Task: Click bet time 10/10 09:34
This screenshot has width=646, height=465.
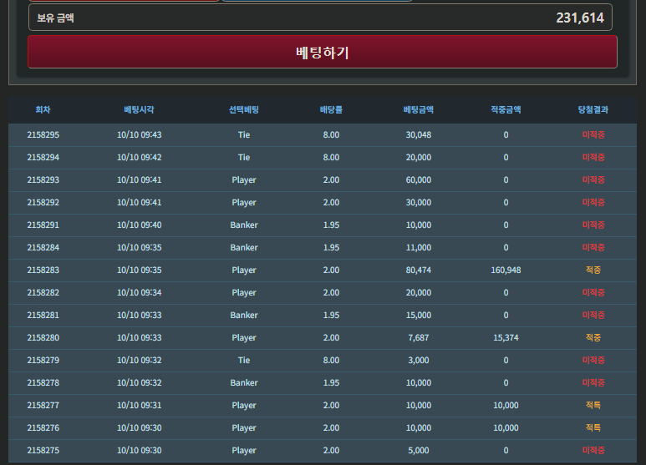Action: pos(140,292)
